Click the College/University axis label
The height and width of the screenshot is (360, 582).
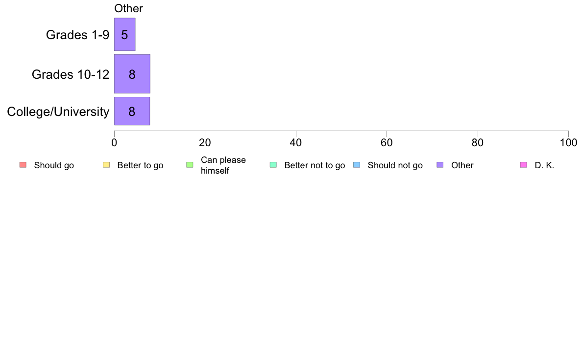pyautogui.click(x=58, y=112)
